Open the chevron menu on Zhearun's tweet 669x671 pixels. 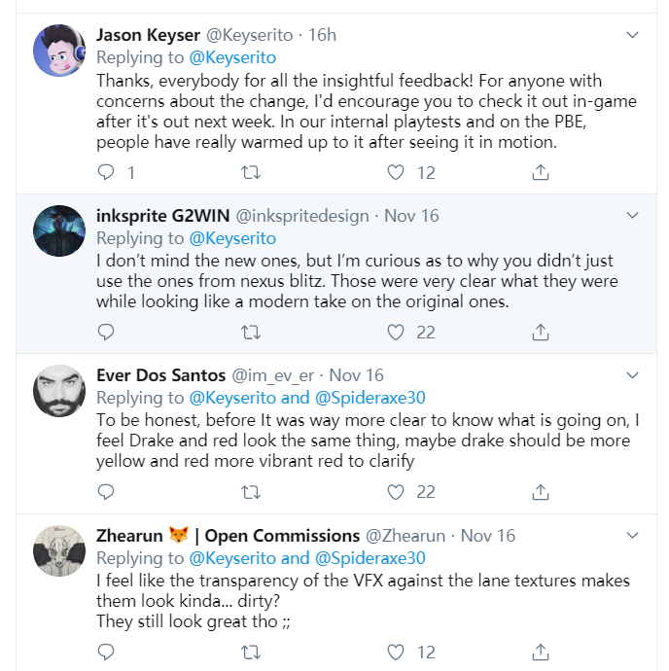click(x=632, y=536)
